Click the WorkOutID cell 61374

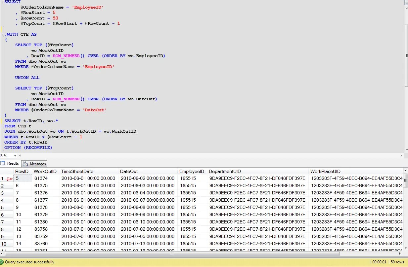(x=46, y=178)
